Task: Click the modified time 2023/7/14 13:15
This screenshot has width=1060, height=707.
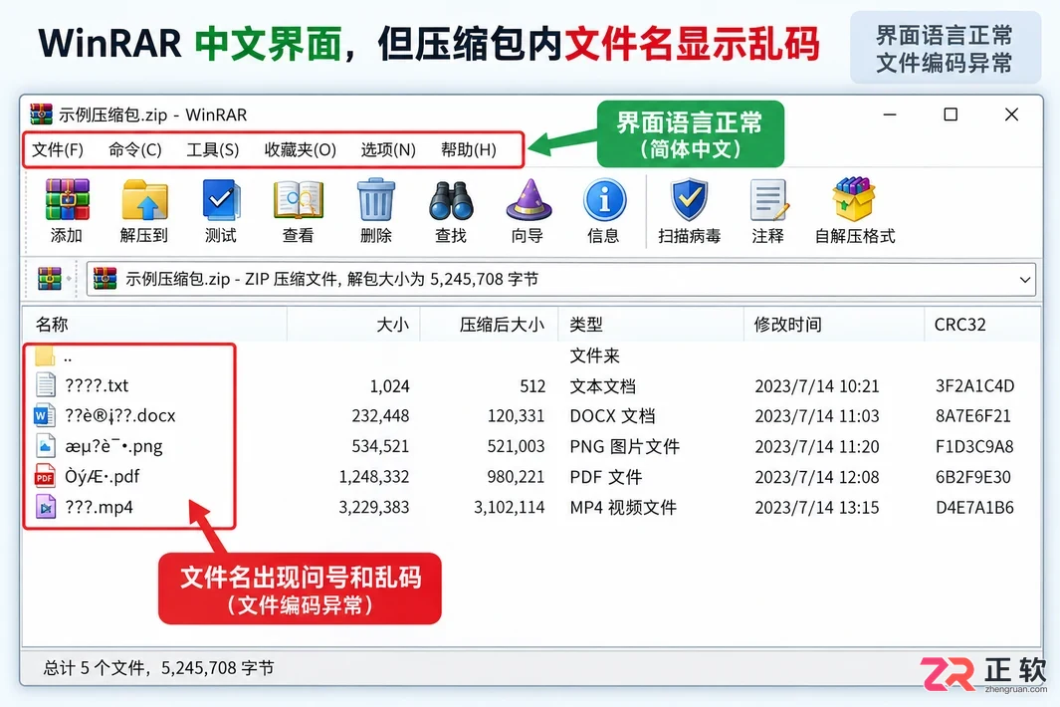Action: [x=817, y=508]
